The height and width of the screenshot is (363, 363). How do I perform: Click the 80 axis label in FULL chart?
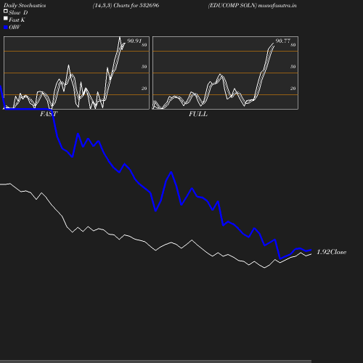[293, 45]
